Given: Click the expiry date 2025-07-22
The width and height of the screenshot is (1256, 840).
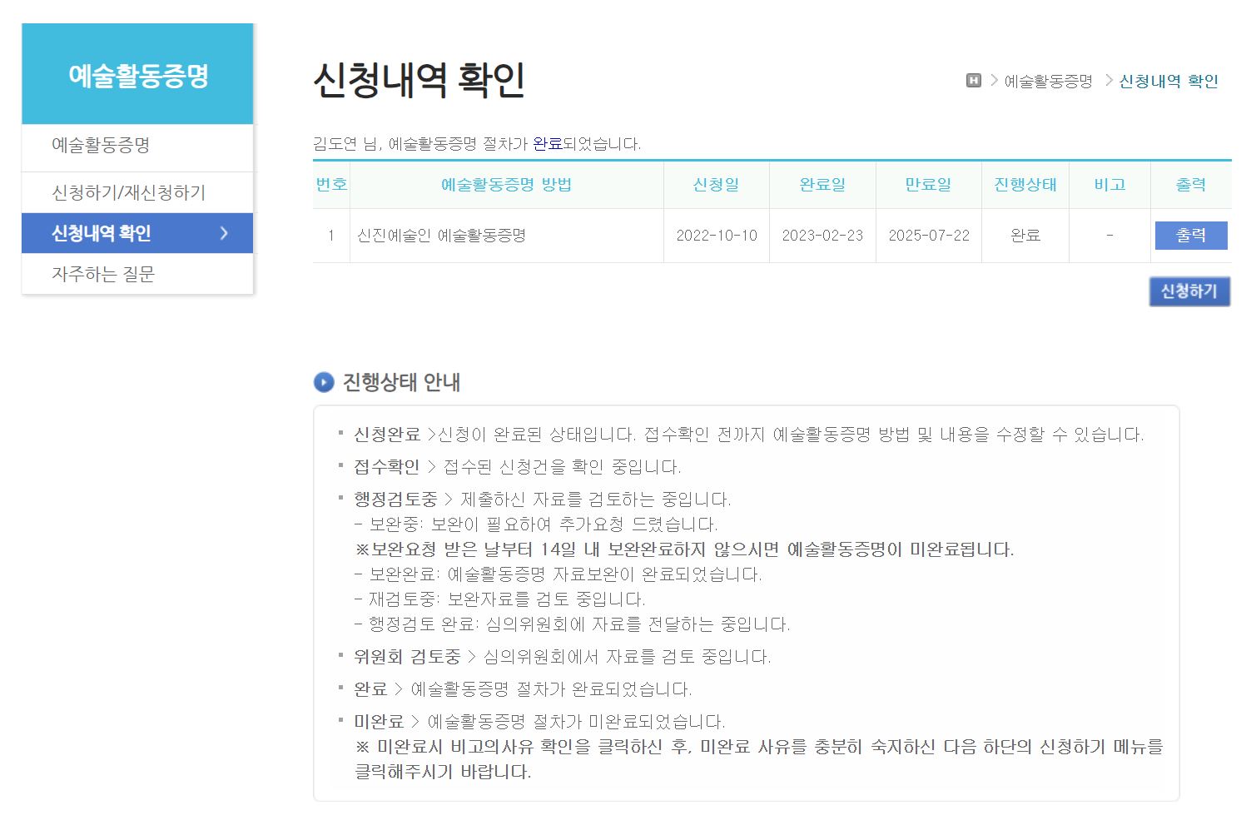Looking at the screenshot, I should click(929, 236).
